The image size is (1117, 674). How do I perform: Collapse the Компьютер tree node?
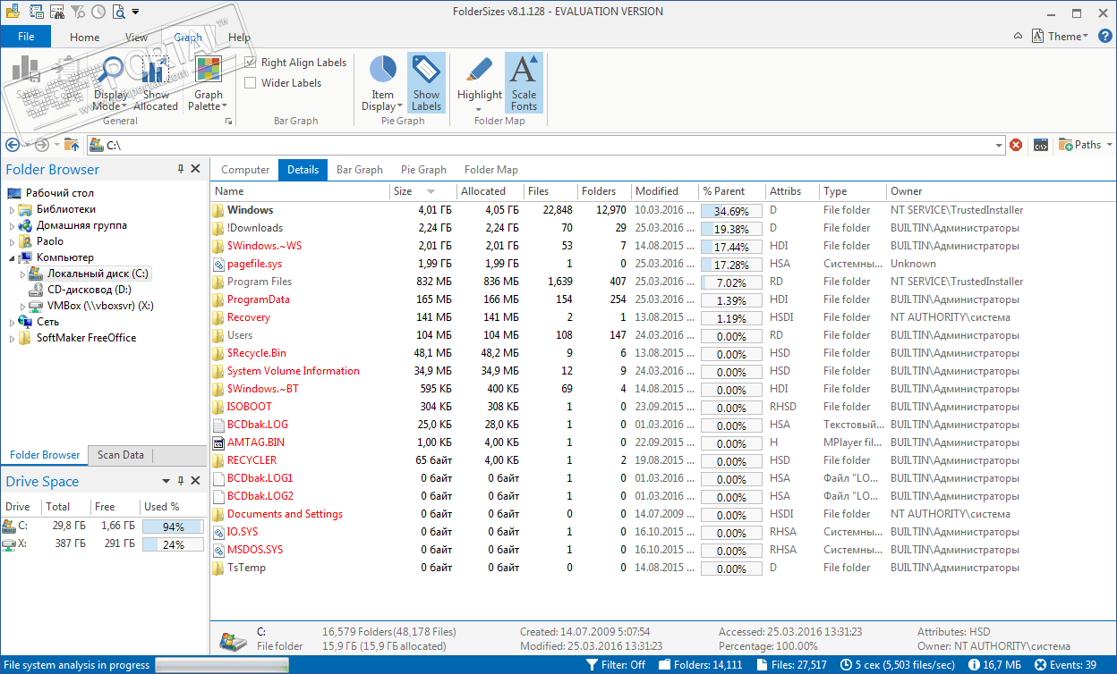coord(13,257)
